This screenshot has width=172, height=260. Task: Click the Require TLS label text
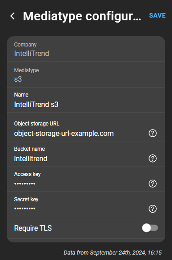pos(33,228)
